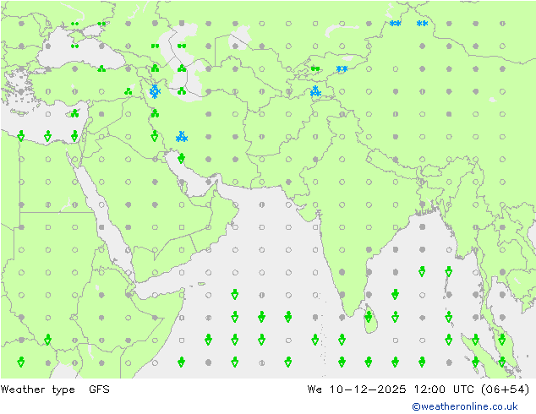
Task: Pick the top-row double-snowflake on the left
Action: pyautogui.click(x=395, y=24)
